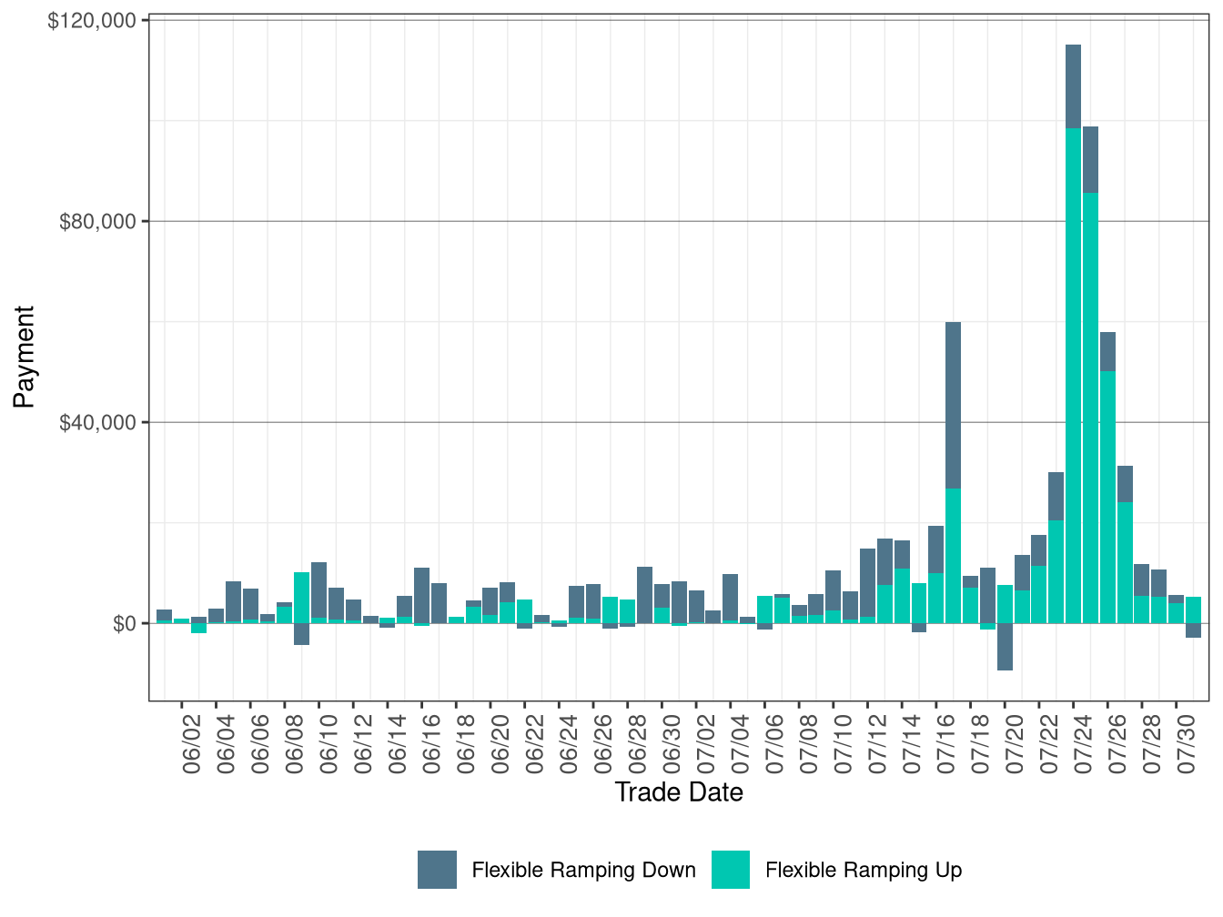Image resolution: width=1223 pixels, height=917 pixels.
Task: Click the 07/26 date tick label
Action: point(1118,744)
